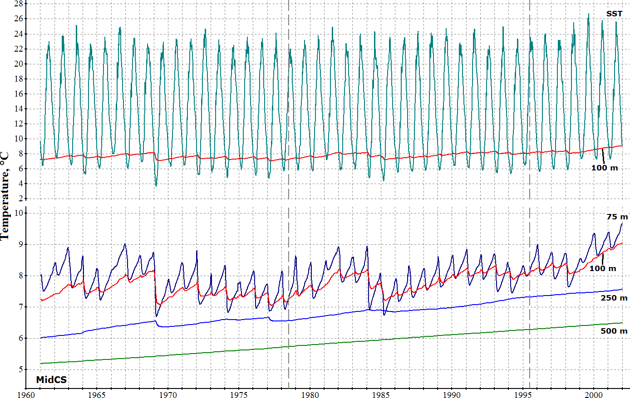Select the 75 m depth label
The image size is (630, 398).
617,217
